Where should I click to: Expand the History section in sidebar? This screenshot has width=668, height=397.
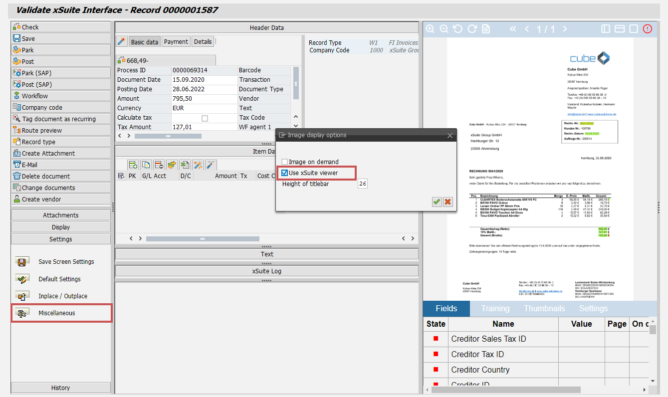(x=61, y=388)
